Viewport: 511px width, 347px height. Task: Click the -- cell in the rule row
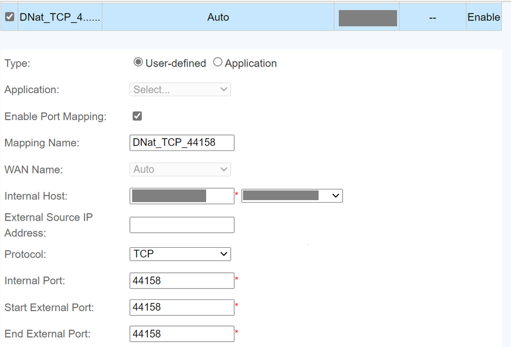[432, 17]
